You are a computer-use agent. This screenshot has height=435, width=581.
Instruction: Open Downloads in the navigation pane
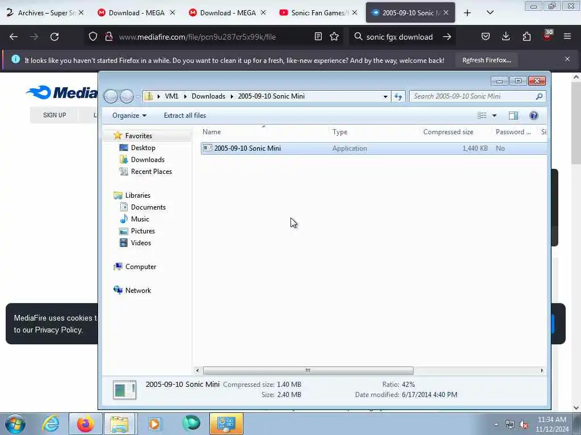click(148, 159)
